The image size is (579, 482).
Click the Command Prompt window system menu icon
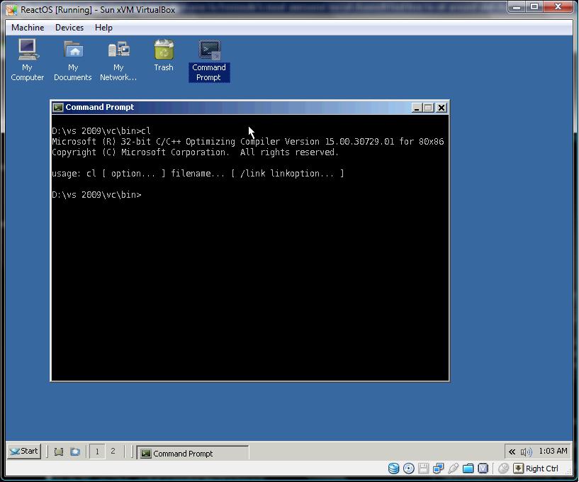coord(58,108)
